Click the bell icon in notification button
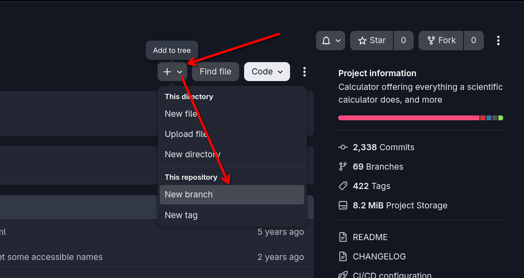Screen dimensions: 524x278 point(326,41)
